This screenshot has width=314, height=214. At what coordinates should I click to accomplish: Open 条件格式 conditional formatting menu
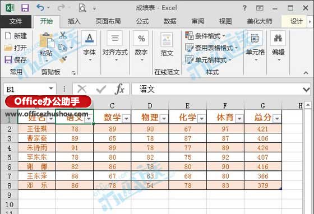[205, 36]
